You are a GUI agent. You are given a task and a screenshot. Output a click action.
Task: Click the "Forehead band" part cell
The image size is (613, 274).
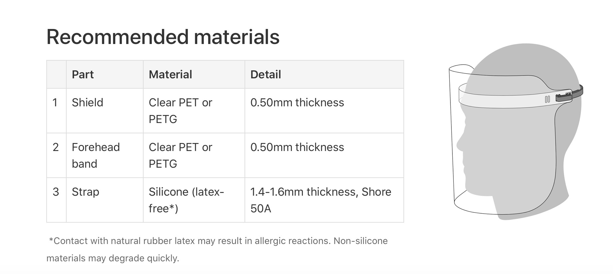[96, 155]
